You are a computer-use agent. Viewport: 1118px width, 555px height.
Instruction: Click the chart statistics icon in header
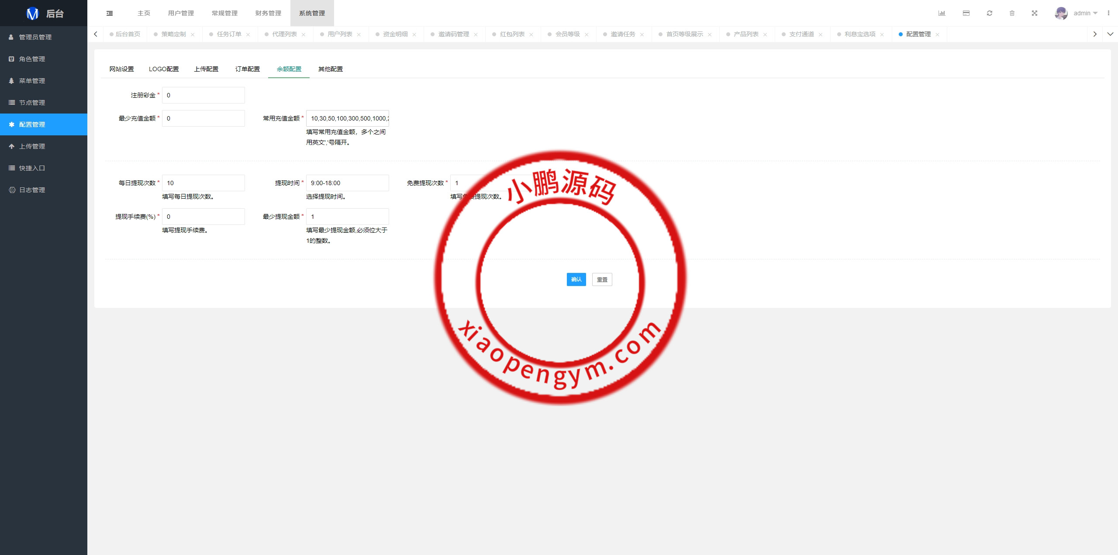tap(942, 13)
